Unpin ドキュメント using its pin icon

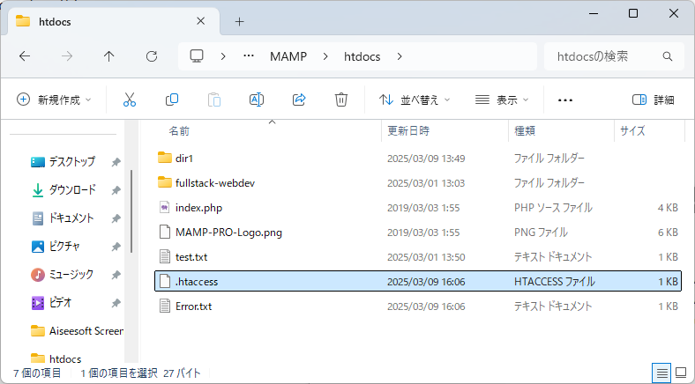116,218
